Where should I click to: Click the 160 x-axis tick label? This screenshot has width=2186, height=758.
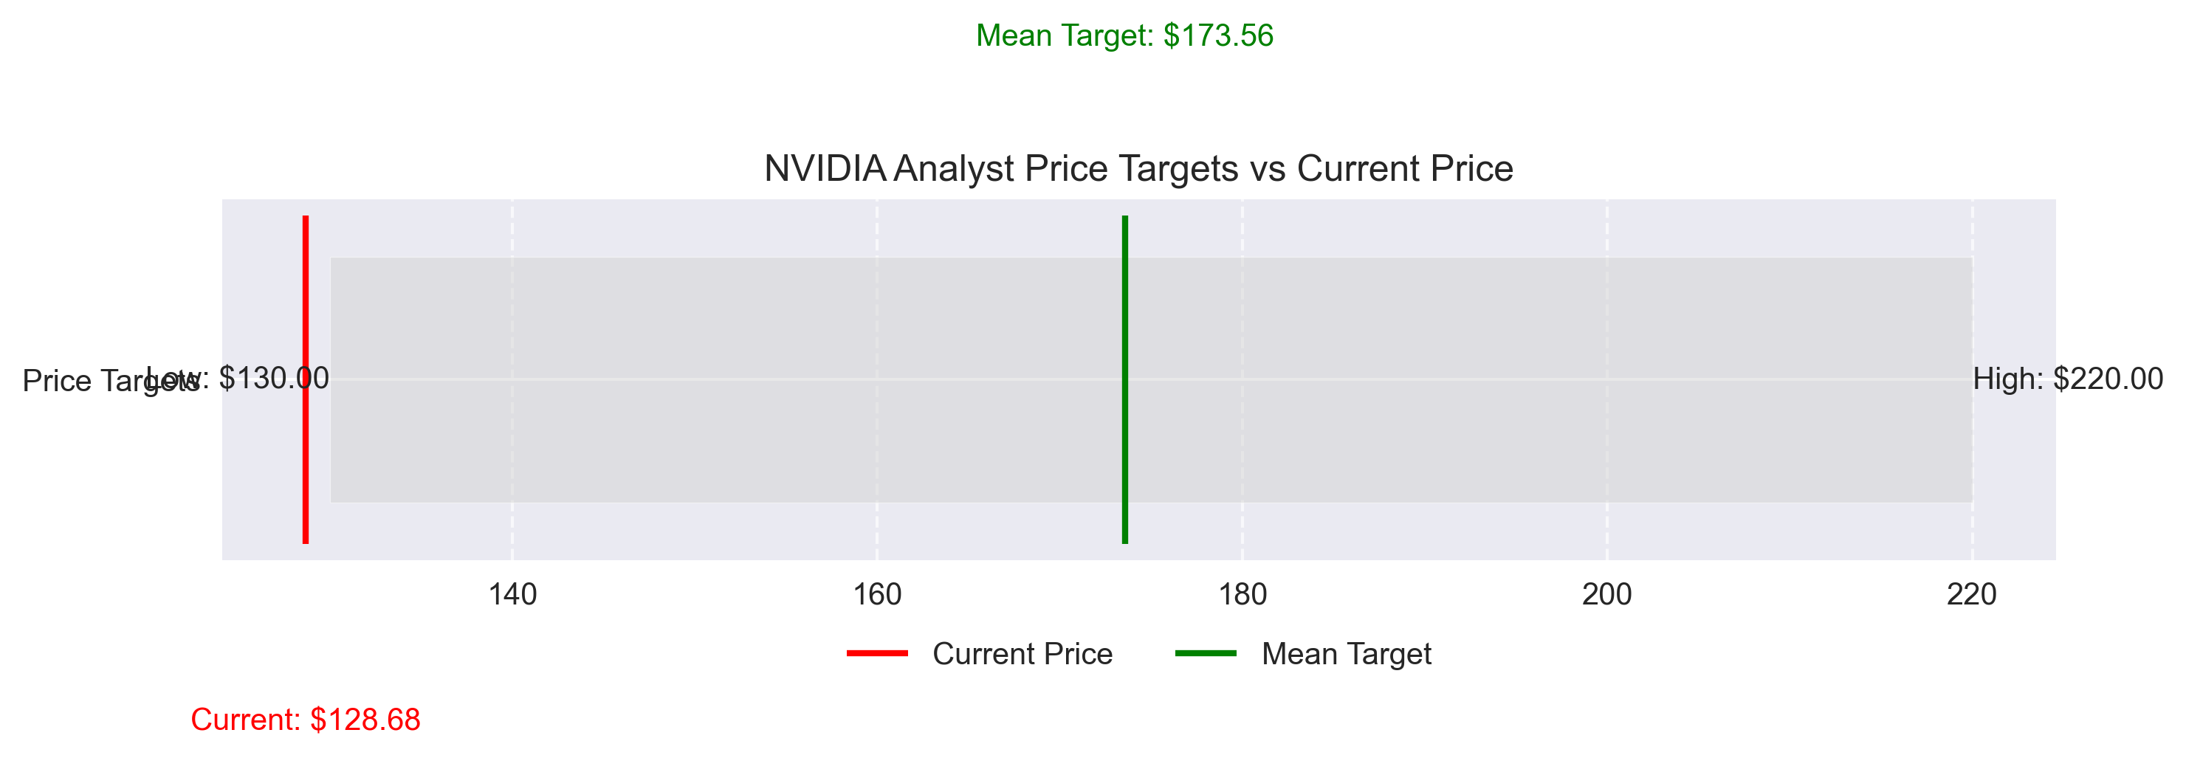tap(876, 594)
